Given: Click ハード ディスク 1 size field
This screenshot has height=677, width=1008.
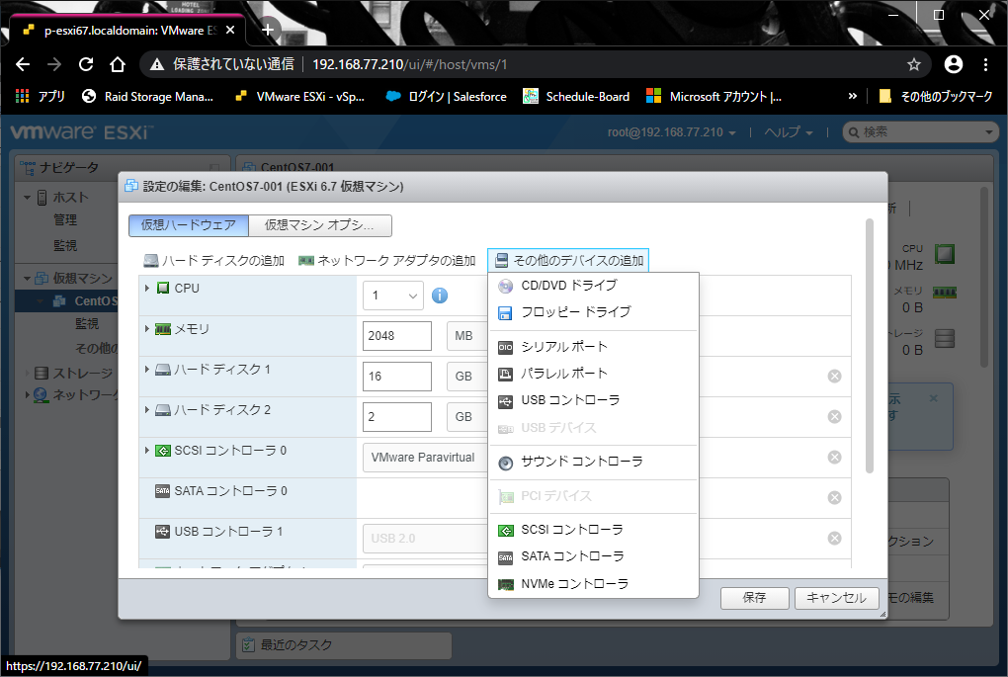Looking at the screenshot, I should click(396, 377).
